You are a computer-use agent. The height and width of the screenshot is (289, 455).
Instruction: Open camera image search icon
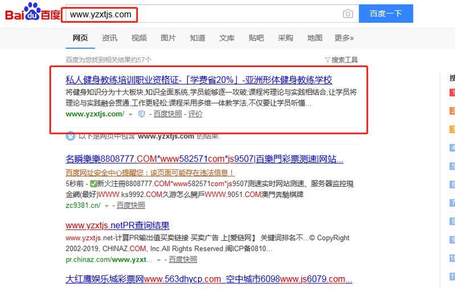(x=347, y=14)
